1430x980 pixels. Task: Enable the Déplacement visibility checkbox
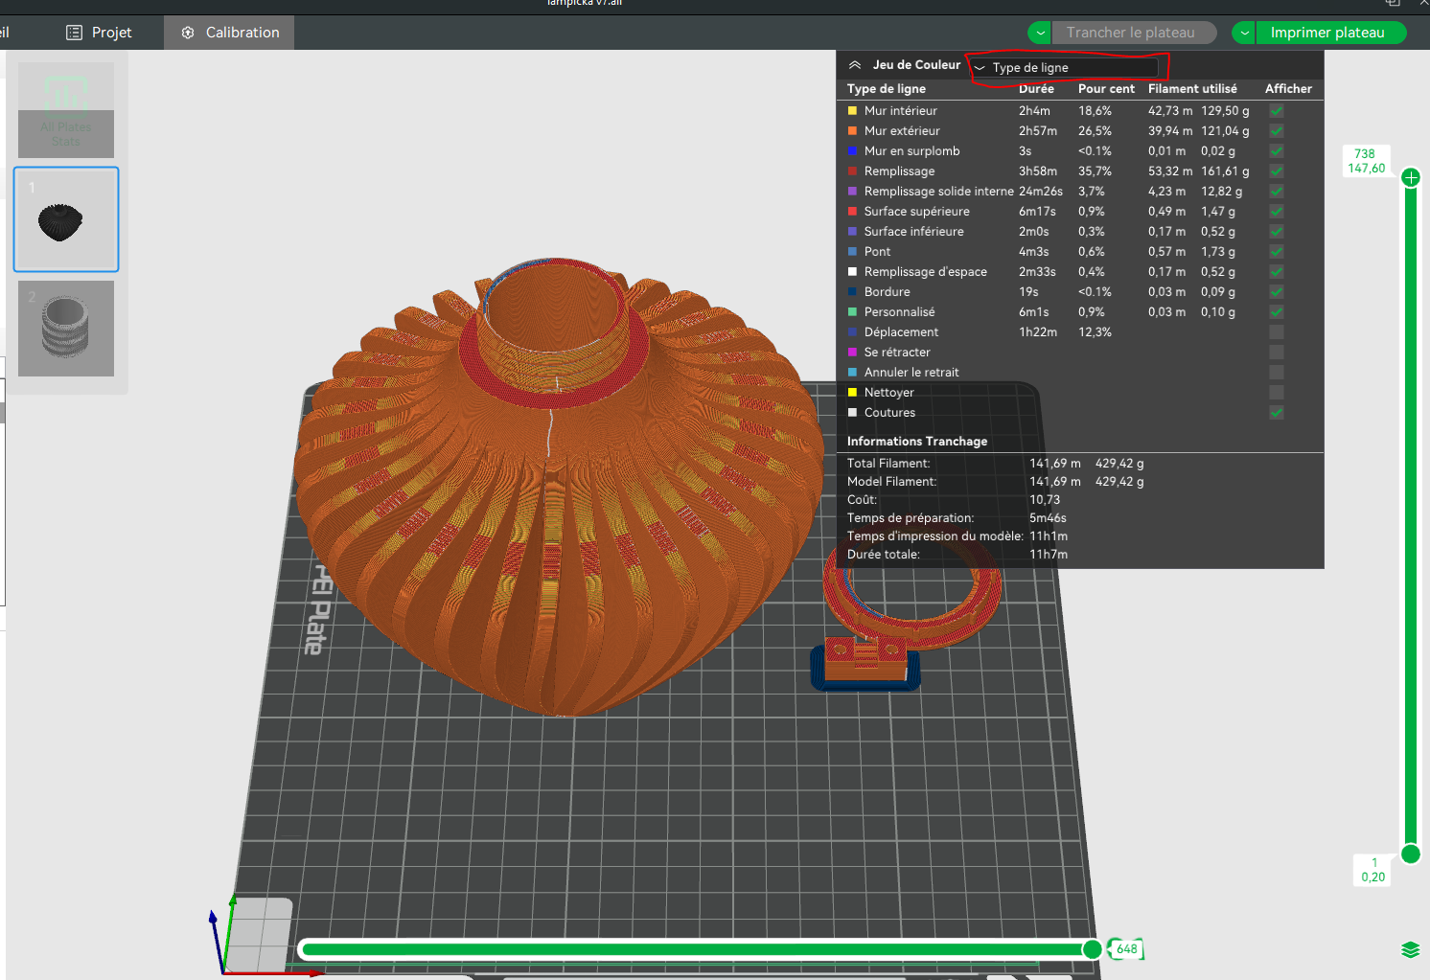click(x=1277, y=332)
